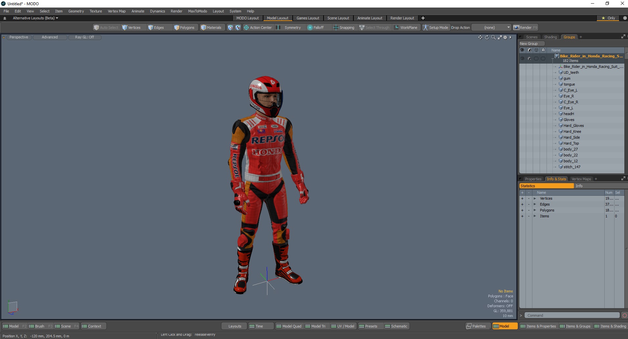Viewport: 628px width, 339px height.
Task: Click the viewport pan (move) icon
Action: pos(480,37)
